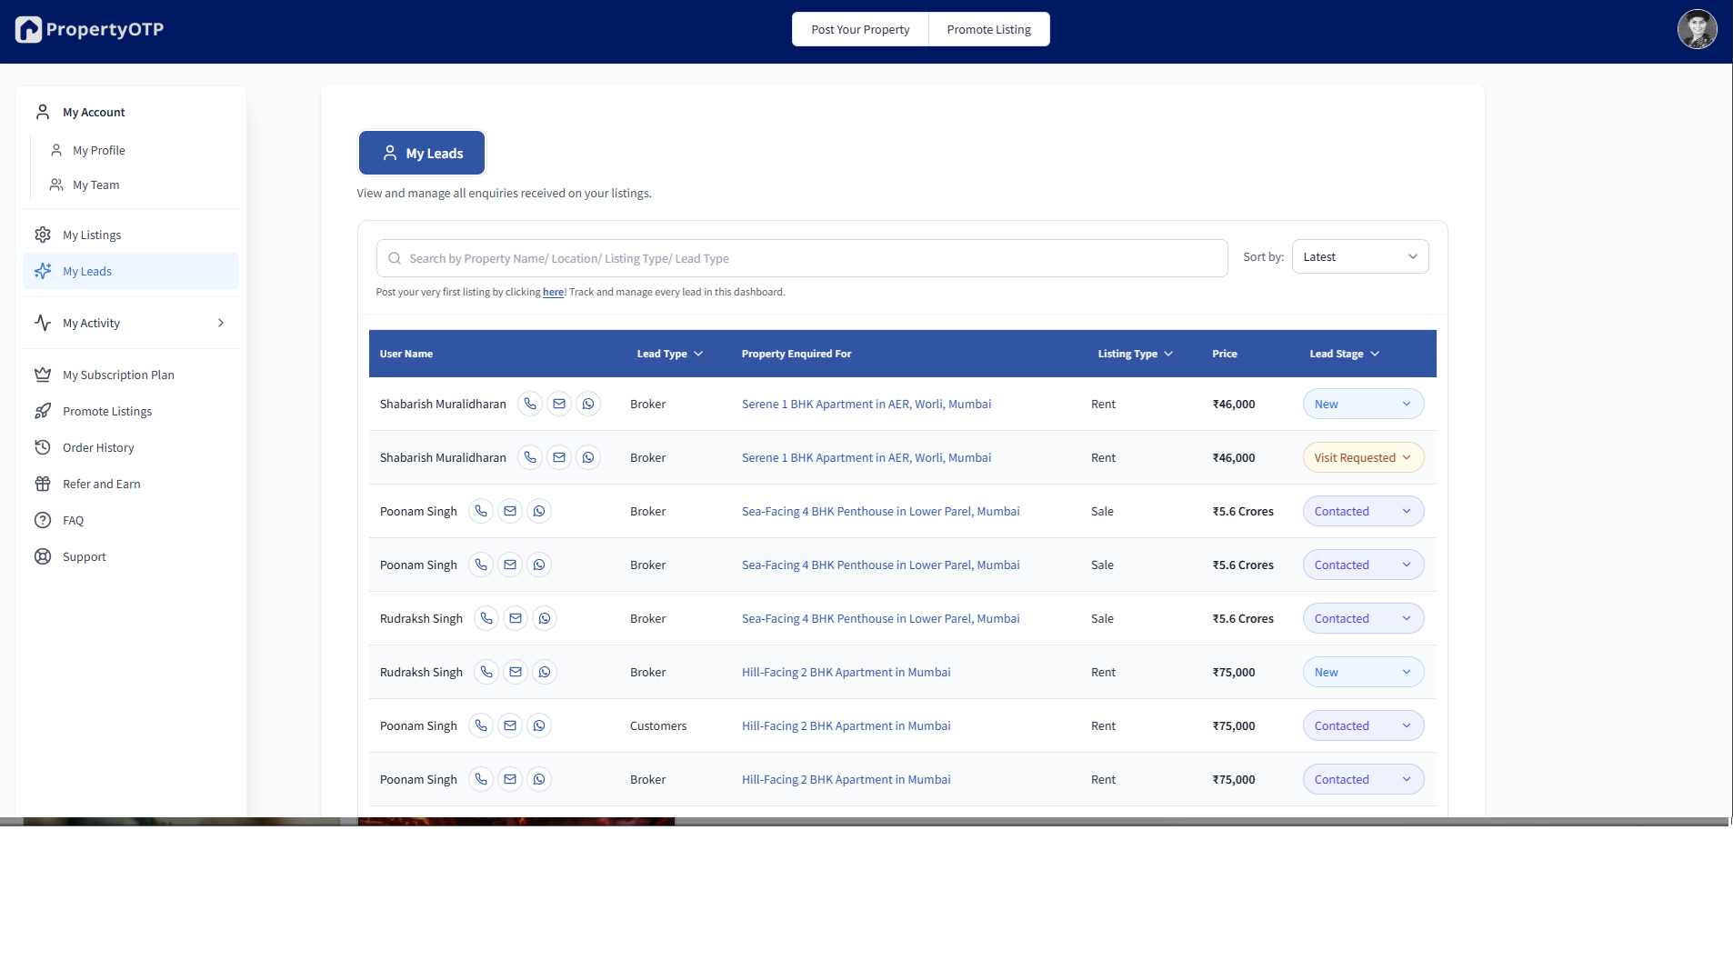Click the Order History clock icon

[43, 447]
